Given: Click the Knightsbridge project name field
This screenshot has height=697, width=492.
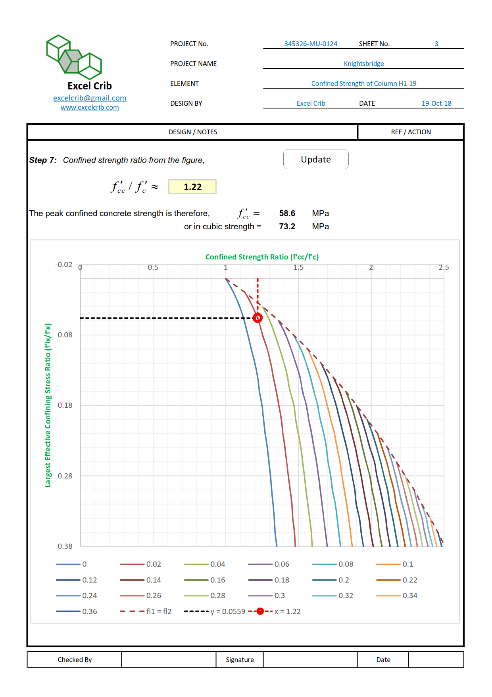Looking at the screenshot, I should pos(363,64).
